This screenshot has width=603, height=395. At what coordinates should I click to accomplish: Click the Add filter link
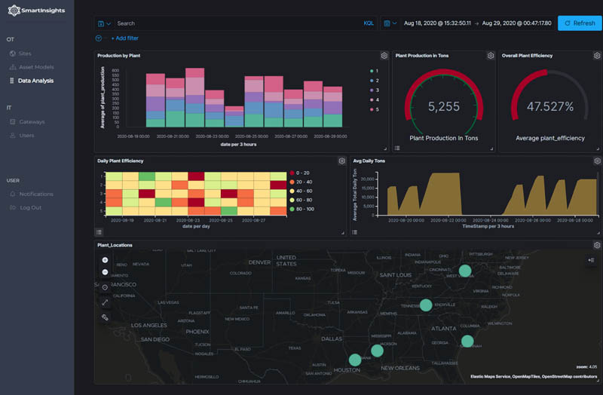(x=124, y=38)
